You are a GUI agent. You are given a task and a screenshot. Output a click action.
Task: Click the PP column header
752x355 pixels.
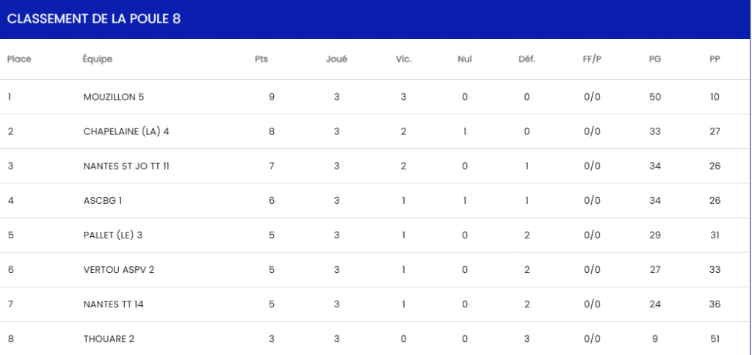point(715,59)
